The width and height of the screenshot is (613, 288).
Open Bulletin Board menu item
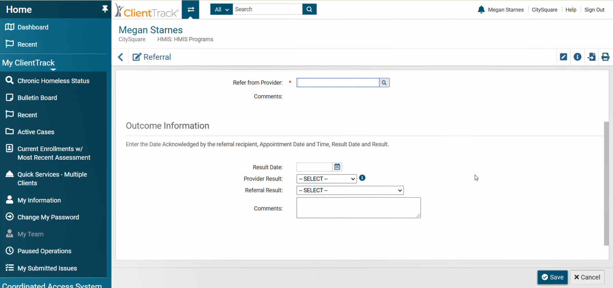(37, 98)
